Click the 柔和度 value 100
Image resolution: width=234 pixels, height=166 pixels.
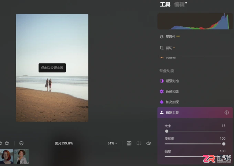[223, 138]
